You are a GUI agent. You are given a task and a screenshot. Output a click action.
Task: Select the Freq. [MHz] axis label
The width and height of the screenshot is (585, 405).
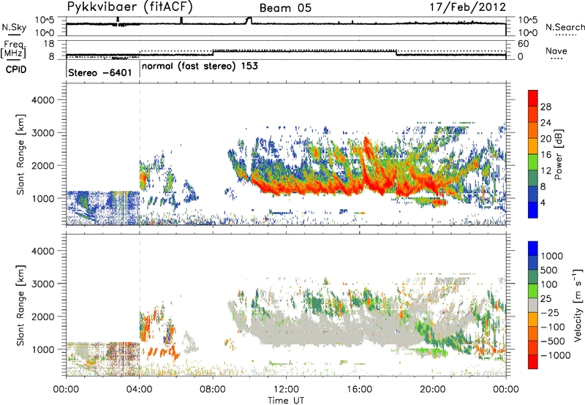pyautogui.click(x=13, y=50)
